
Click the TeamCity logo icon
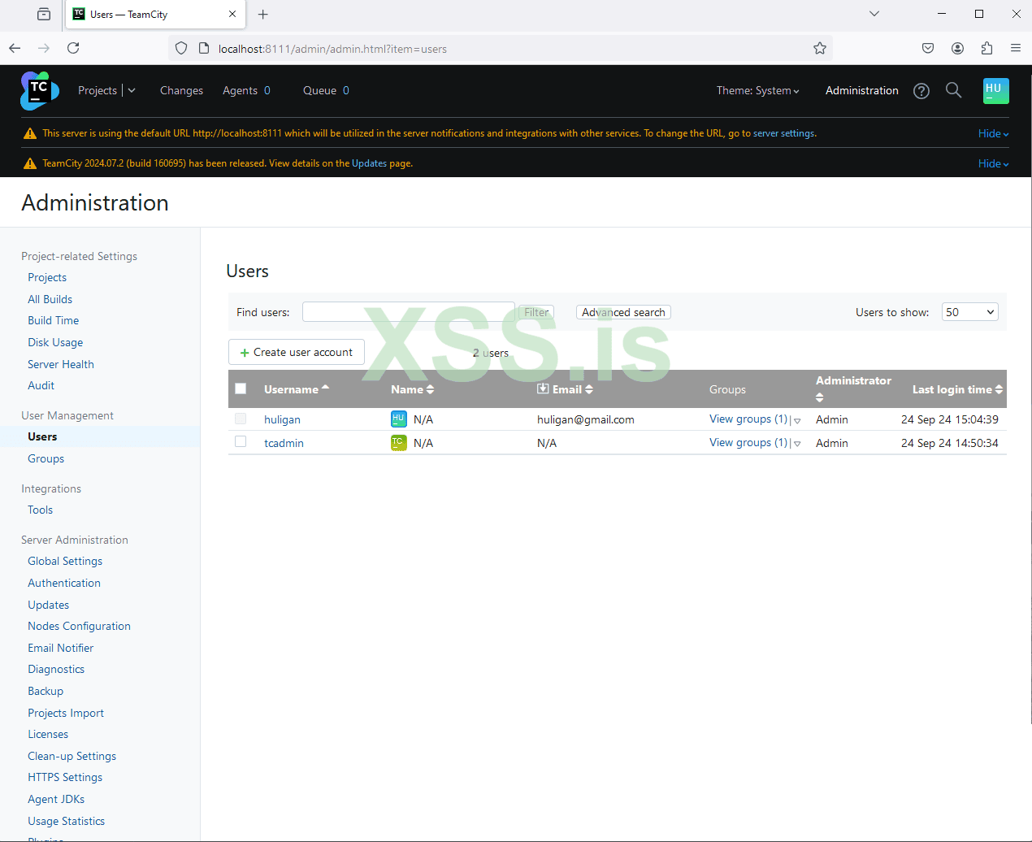(x=40, y=90)
